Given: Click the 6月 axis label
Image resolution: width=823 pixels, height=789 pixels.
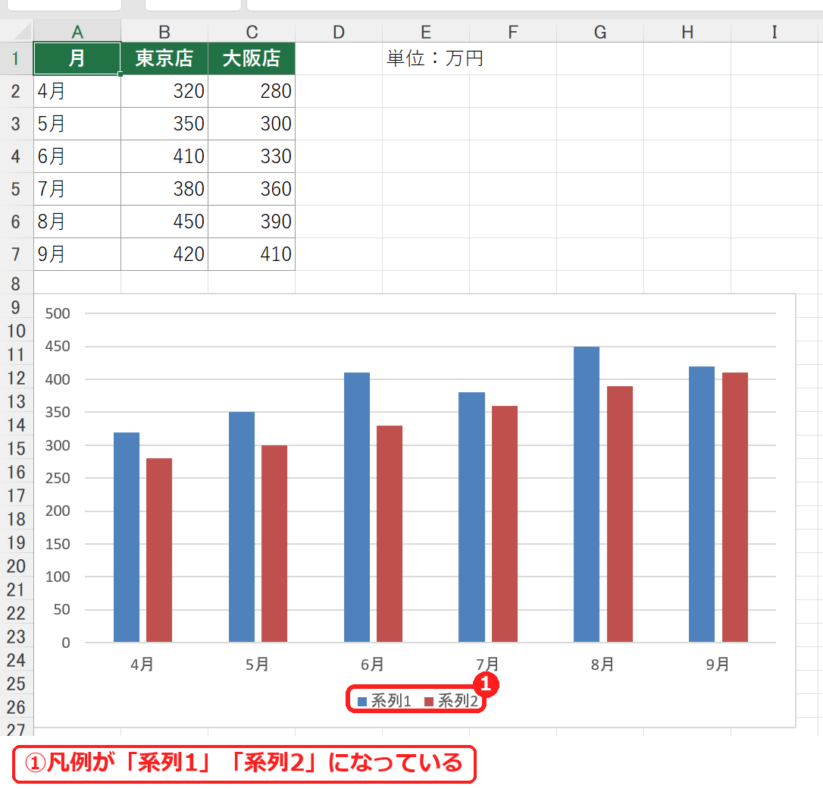Looking at the screenshot, I should click(372, 665).
